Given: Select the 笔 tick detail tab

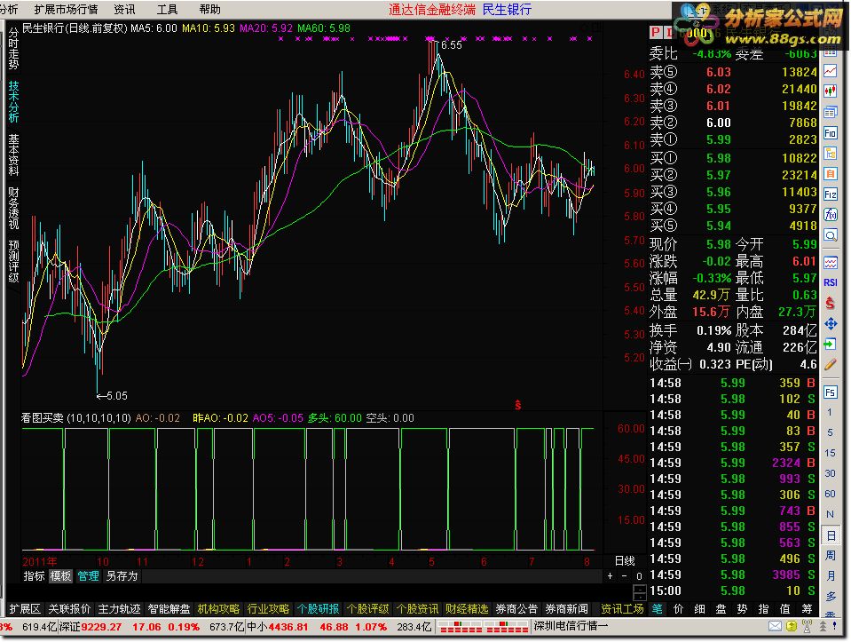Looking at the screenshot, I should click(x=658, y=609).
